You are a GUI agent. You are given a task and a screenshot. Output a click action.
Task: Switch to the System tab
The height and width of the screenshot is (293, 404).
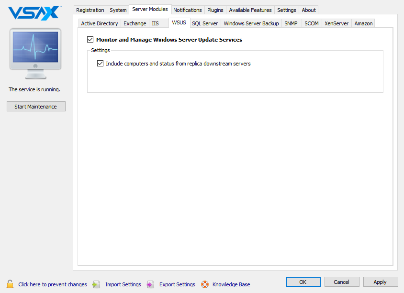[x=118, y=10]
